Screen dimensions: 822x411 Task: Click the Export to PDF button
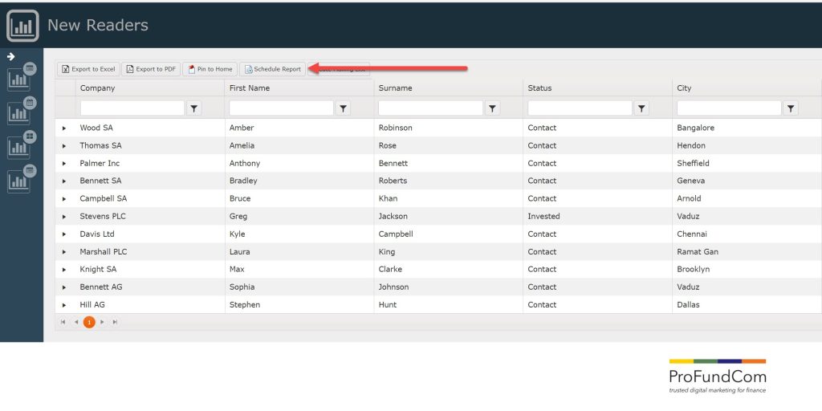[x=151, y=69]
